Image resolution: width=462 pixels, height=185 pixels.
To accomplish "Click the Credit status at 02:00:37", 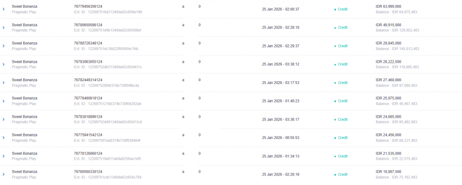I will point(342,9).
